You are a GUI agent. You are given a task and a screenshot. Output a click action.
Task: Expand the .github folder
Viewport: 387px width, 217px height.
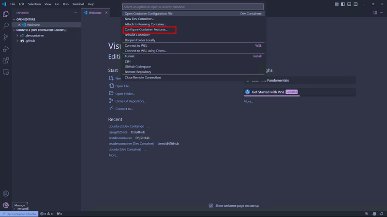pos(17,41)
